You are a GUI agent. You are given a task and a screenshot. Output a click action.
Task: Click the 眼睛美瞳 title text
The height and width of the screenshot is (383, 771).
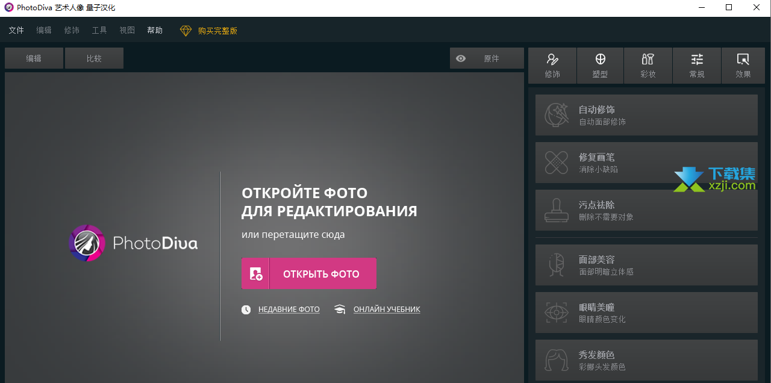(597, 307)
